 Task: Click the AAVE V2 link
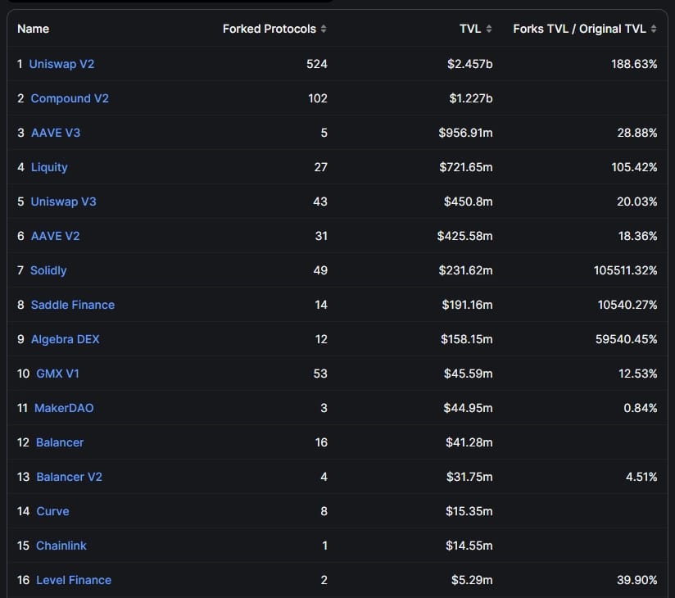coord(55,236)
